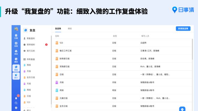Click the 日事清-江河、梁海峰 cell
The image size is (198, 111).
(150, 51)
